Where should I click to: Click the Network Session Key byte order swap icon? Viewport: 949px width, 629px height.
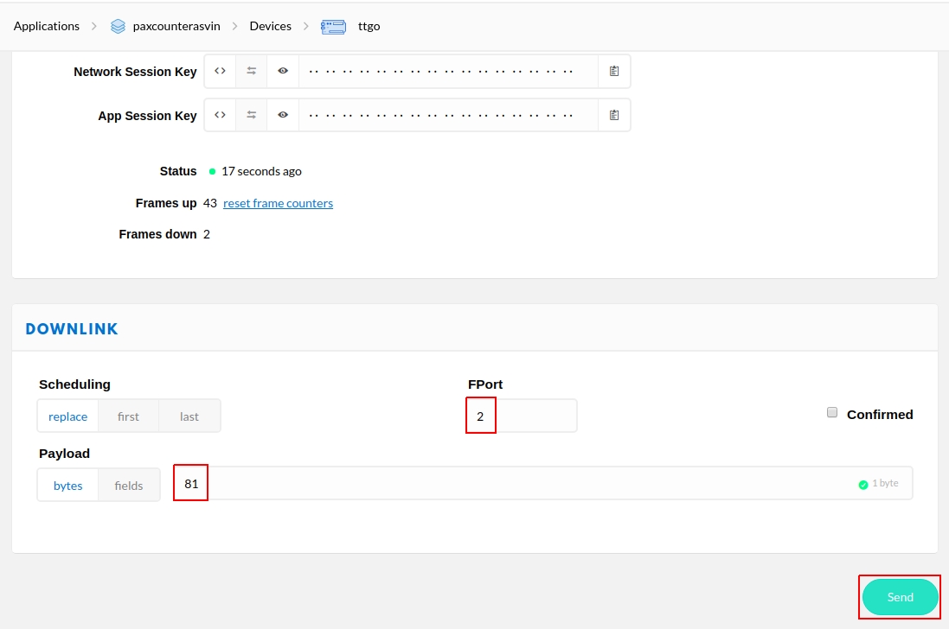click(x=252, y=72)
